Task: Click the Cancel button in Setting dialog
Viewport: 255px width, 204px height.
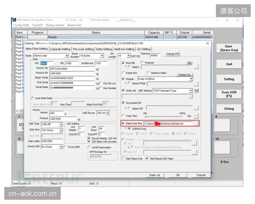Action: click(201, 175)
